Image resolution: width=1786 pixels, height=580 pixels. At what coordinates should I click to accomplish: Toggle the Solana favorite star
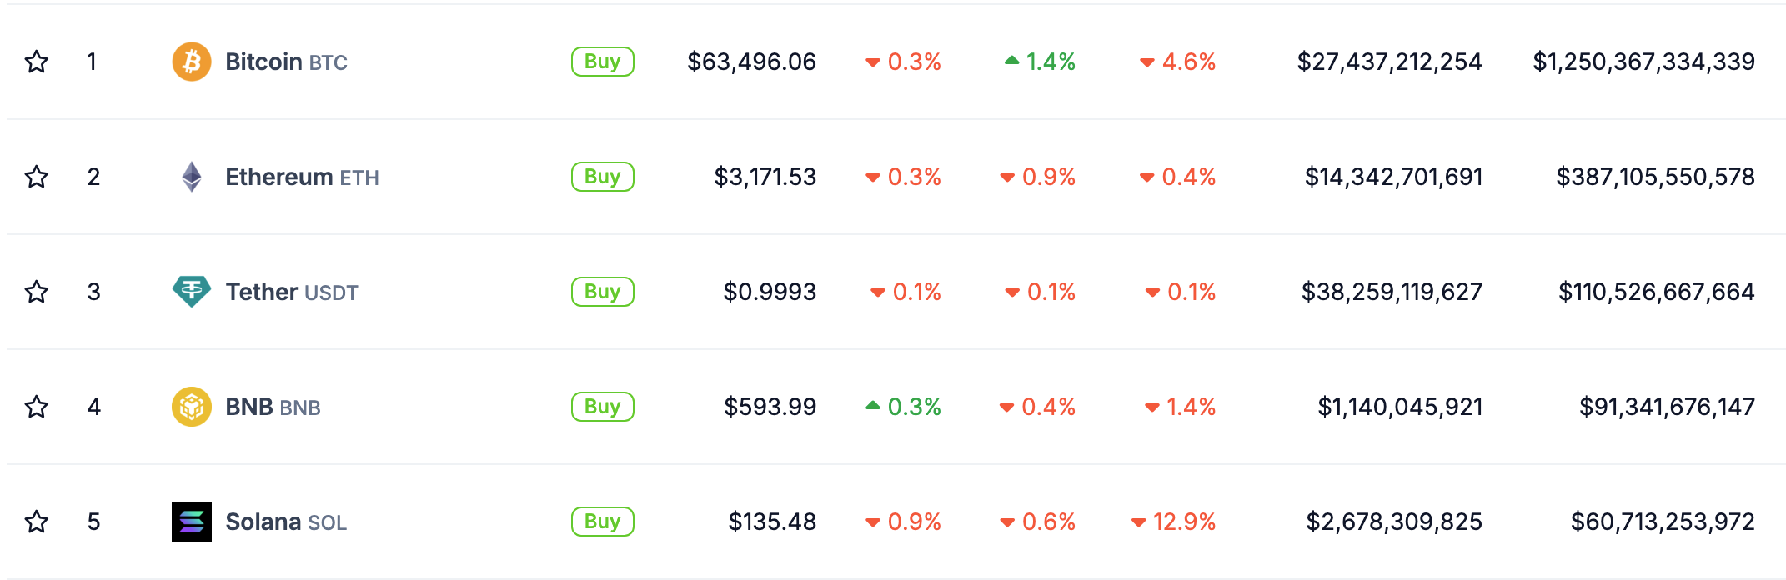coord(37,522)
